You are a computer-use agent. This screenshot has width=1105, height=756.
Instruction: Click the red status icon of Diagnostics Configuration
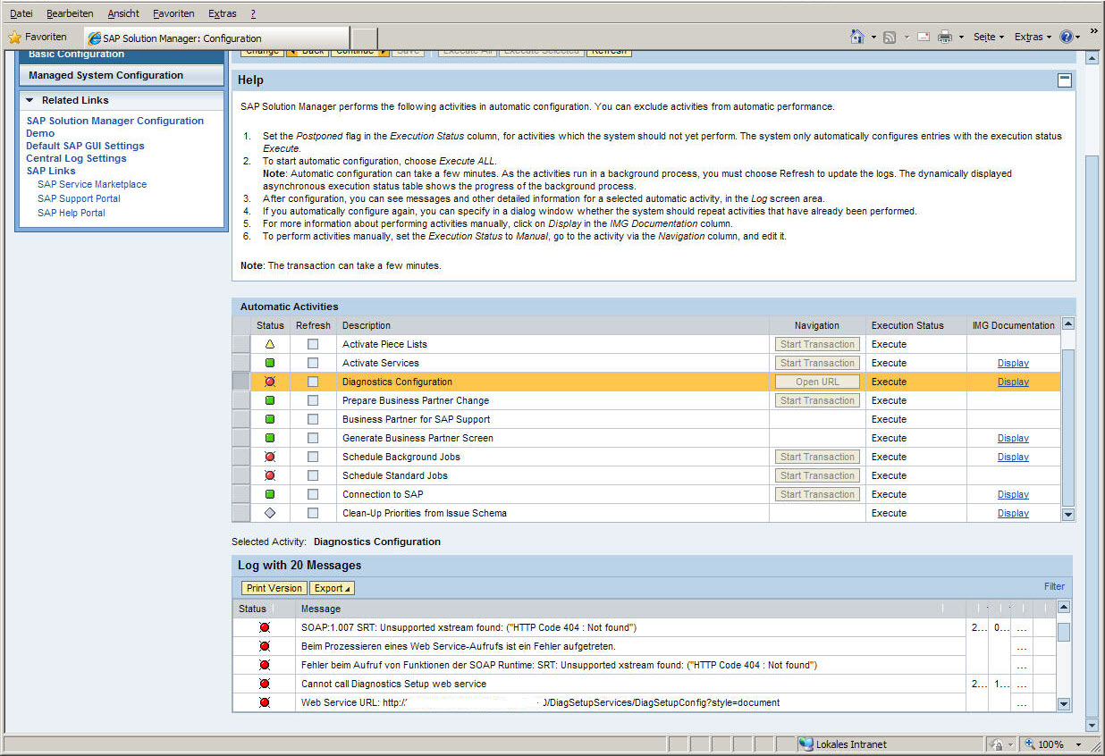pyautogui.click(x=270, y=382)
